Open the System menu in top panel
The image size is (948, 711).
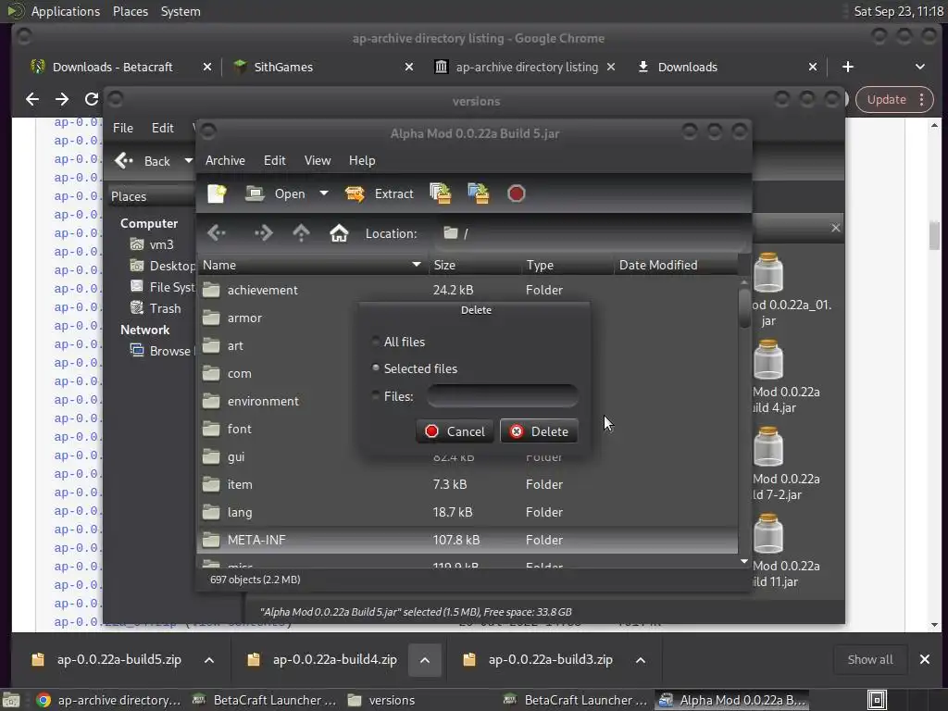181,11
